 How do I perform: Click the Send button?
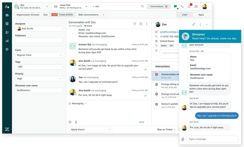tap(142, 122)
